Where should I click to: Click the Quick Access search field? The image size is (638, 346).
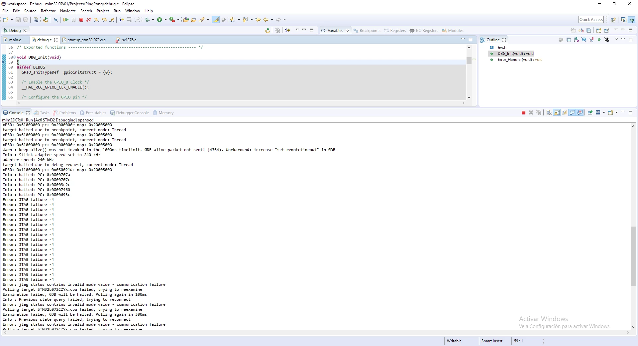point(591,20)
